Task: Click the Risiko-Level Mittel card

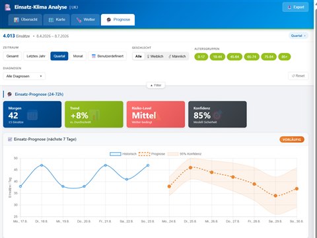Action: 156,114
